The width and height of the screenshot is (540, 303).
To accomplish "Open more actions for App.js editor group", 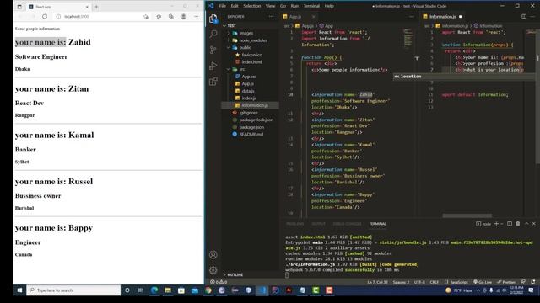I will point(412,16).
